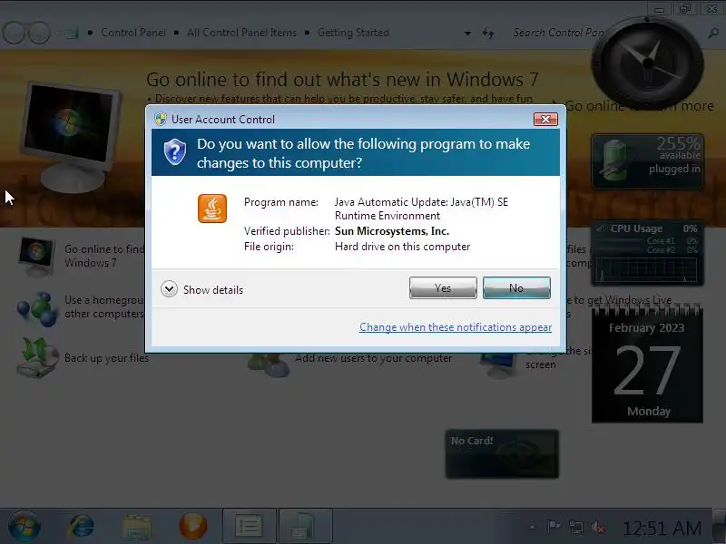
Task: Click All Control Panel Items breadcrumb
Action: (x=241, y=33)
